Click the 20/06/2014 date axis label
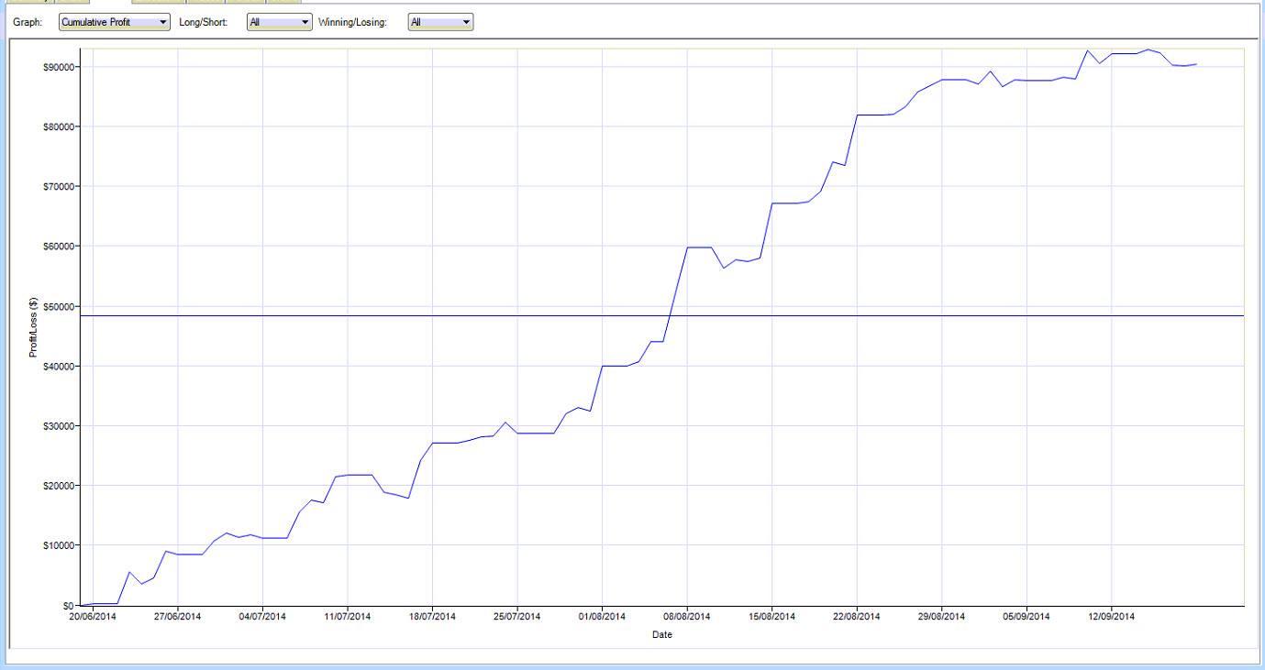This screenshot has width=1265, height=670. point(93,617)
